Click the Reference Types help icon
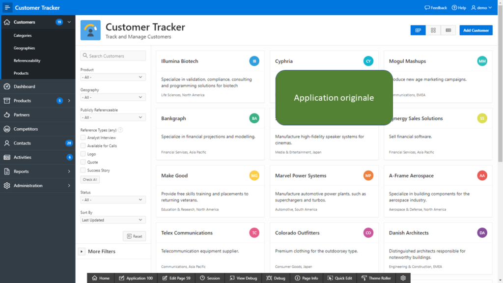Viewport: 503px width, 283px height. [x=120, y=130]
